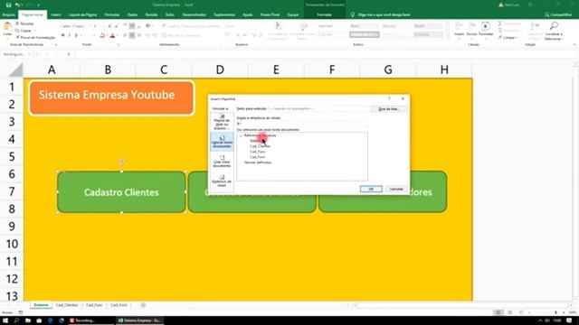Switch to the Cad_Func sheet tab
This screenshot has width=579, height=325.
point(94,305)
